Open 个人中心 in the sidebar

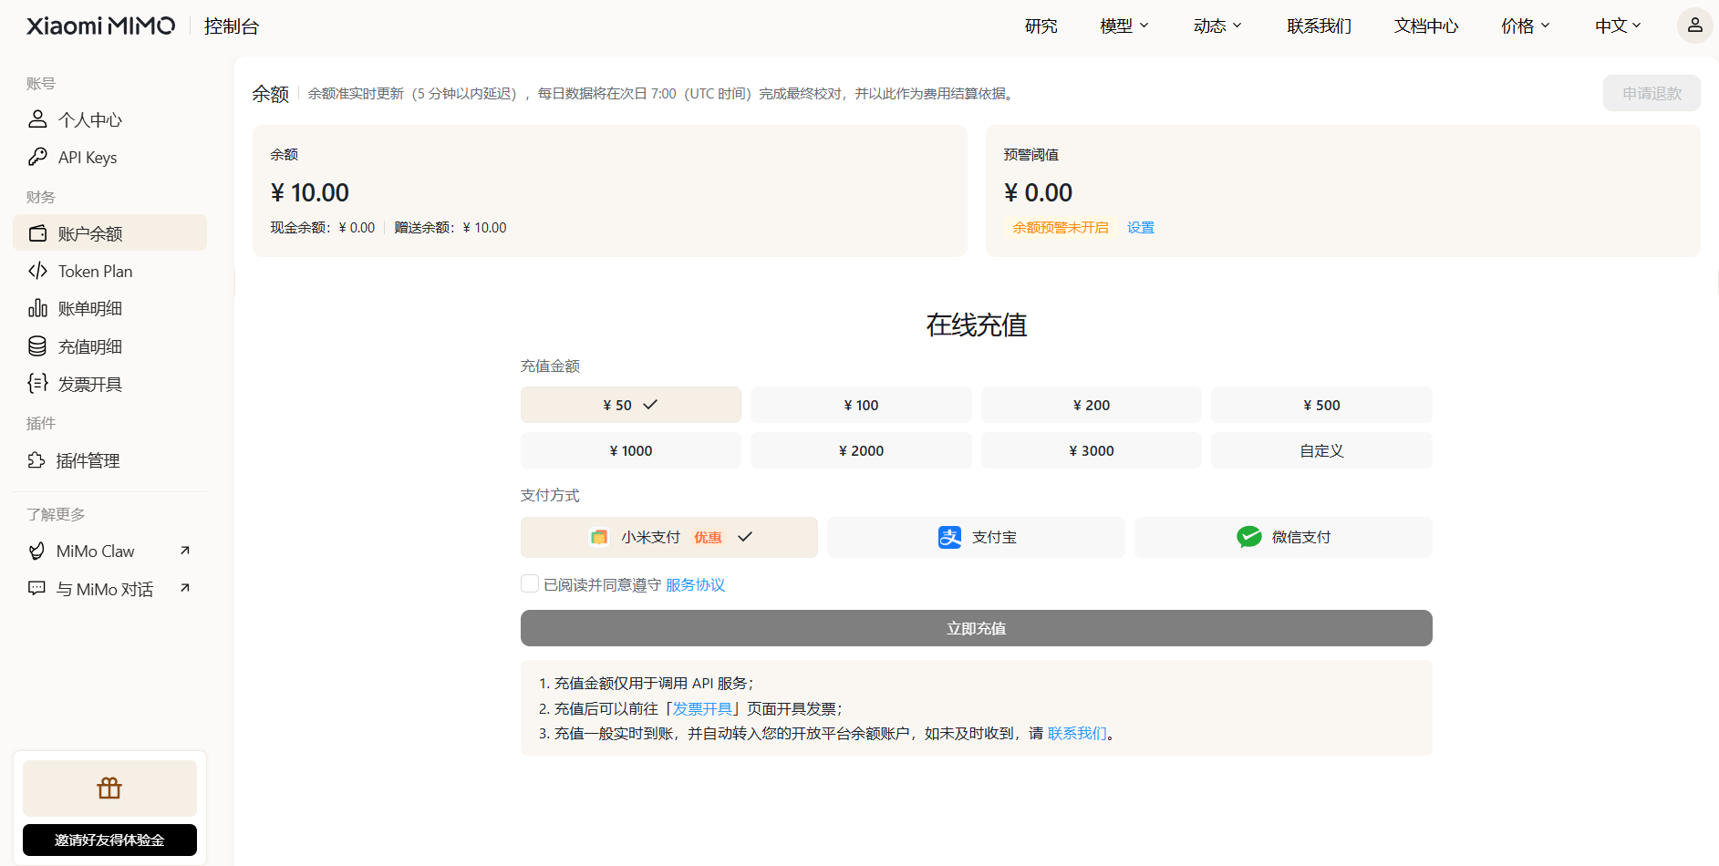109,119
